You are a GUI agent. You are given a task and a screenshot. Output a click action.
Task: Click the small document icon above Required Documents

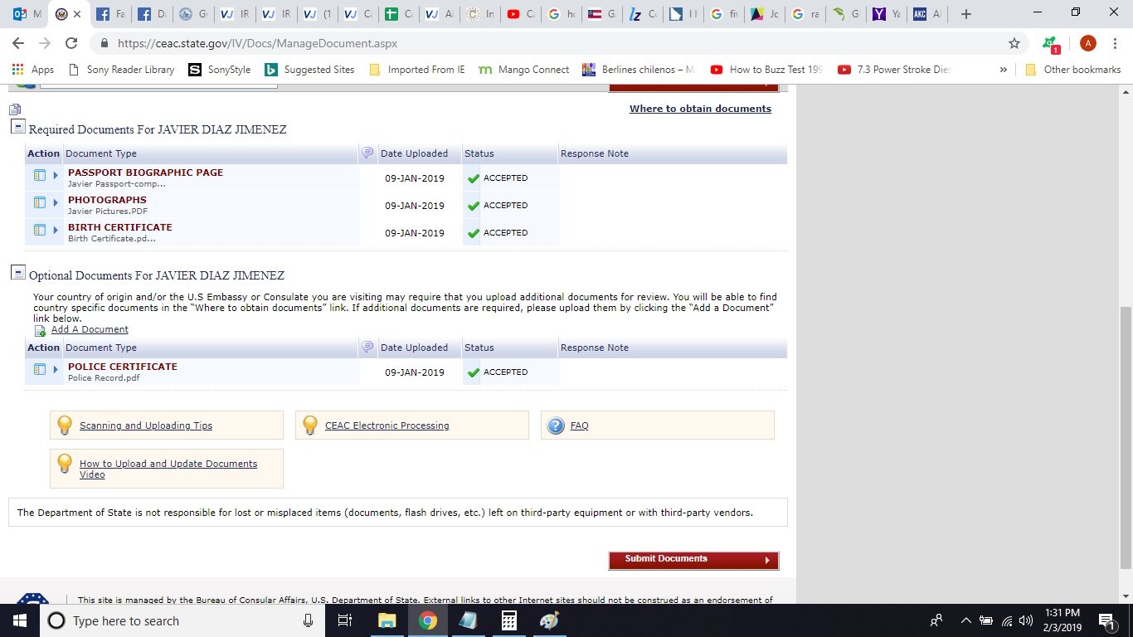pos(15,109)
